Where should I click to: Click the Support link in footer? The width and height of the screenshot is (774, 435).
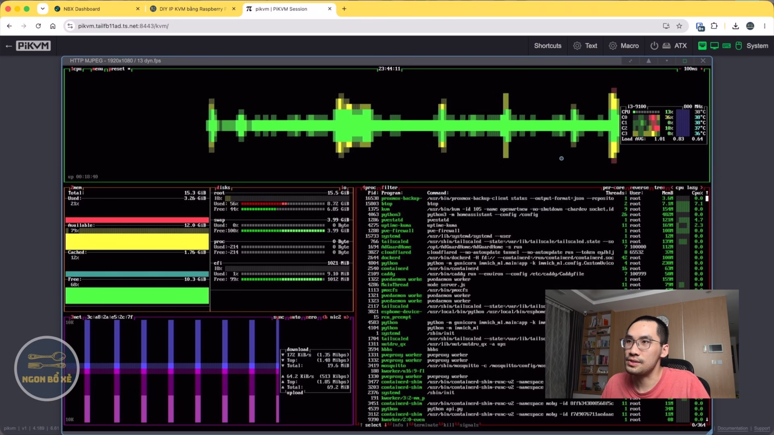click(x=762, y=428)
